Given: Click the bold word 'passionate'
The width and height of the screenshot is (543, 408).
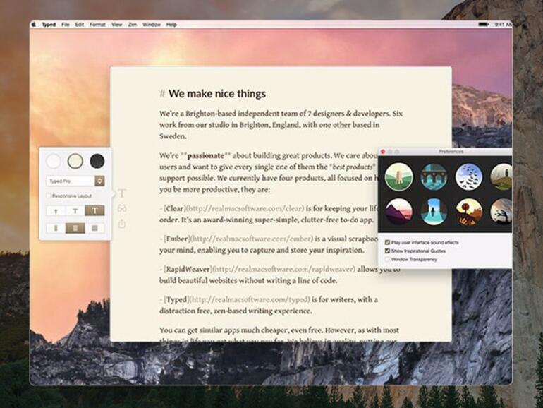Looking at the screenshot, I should pyautogui.click(x=206, y=155).
